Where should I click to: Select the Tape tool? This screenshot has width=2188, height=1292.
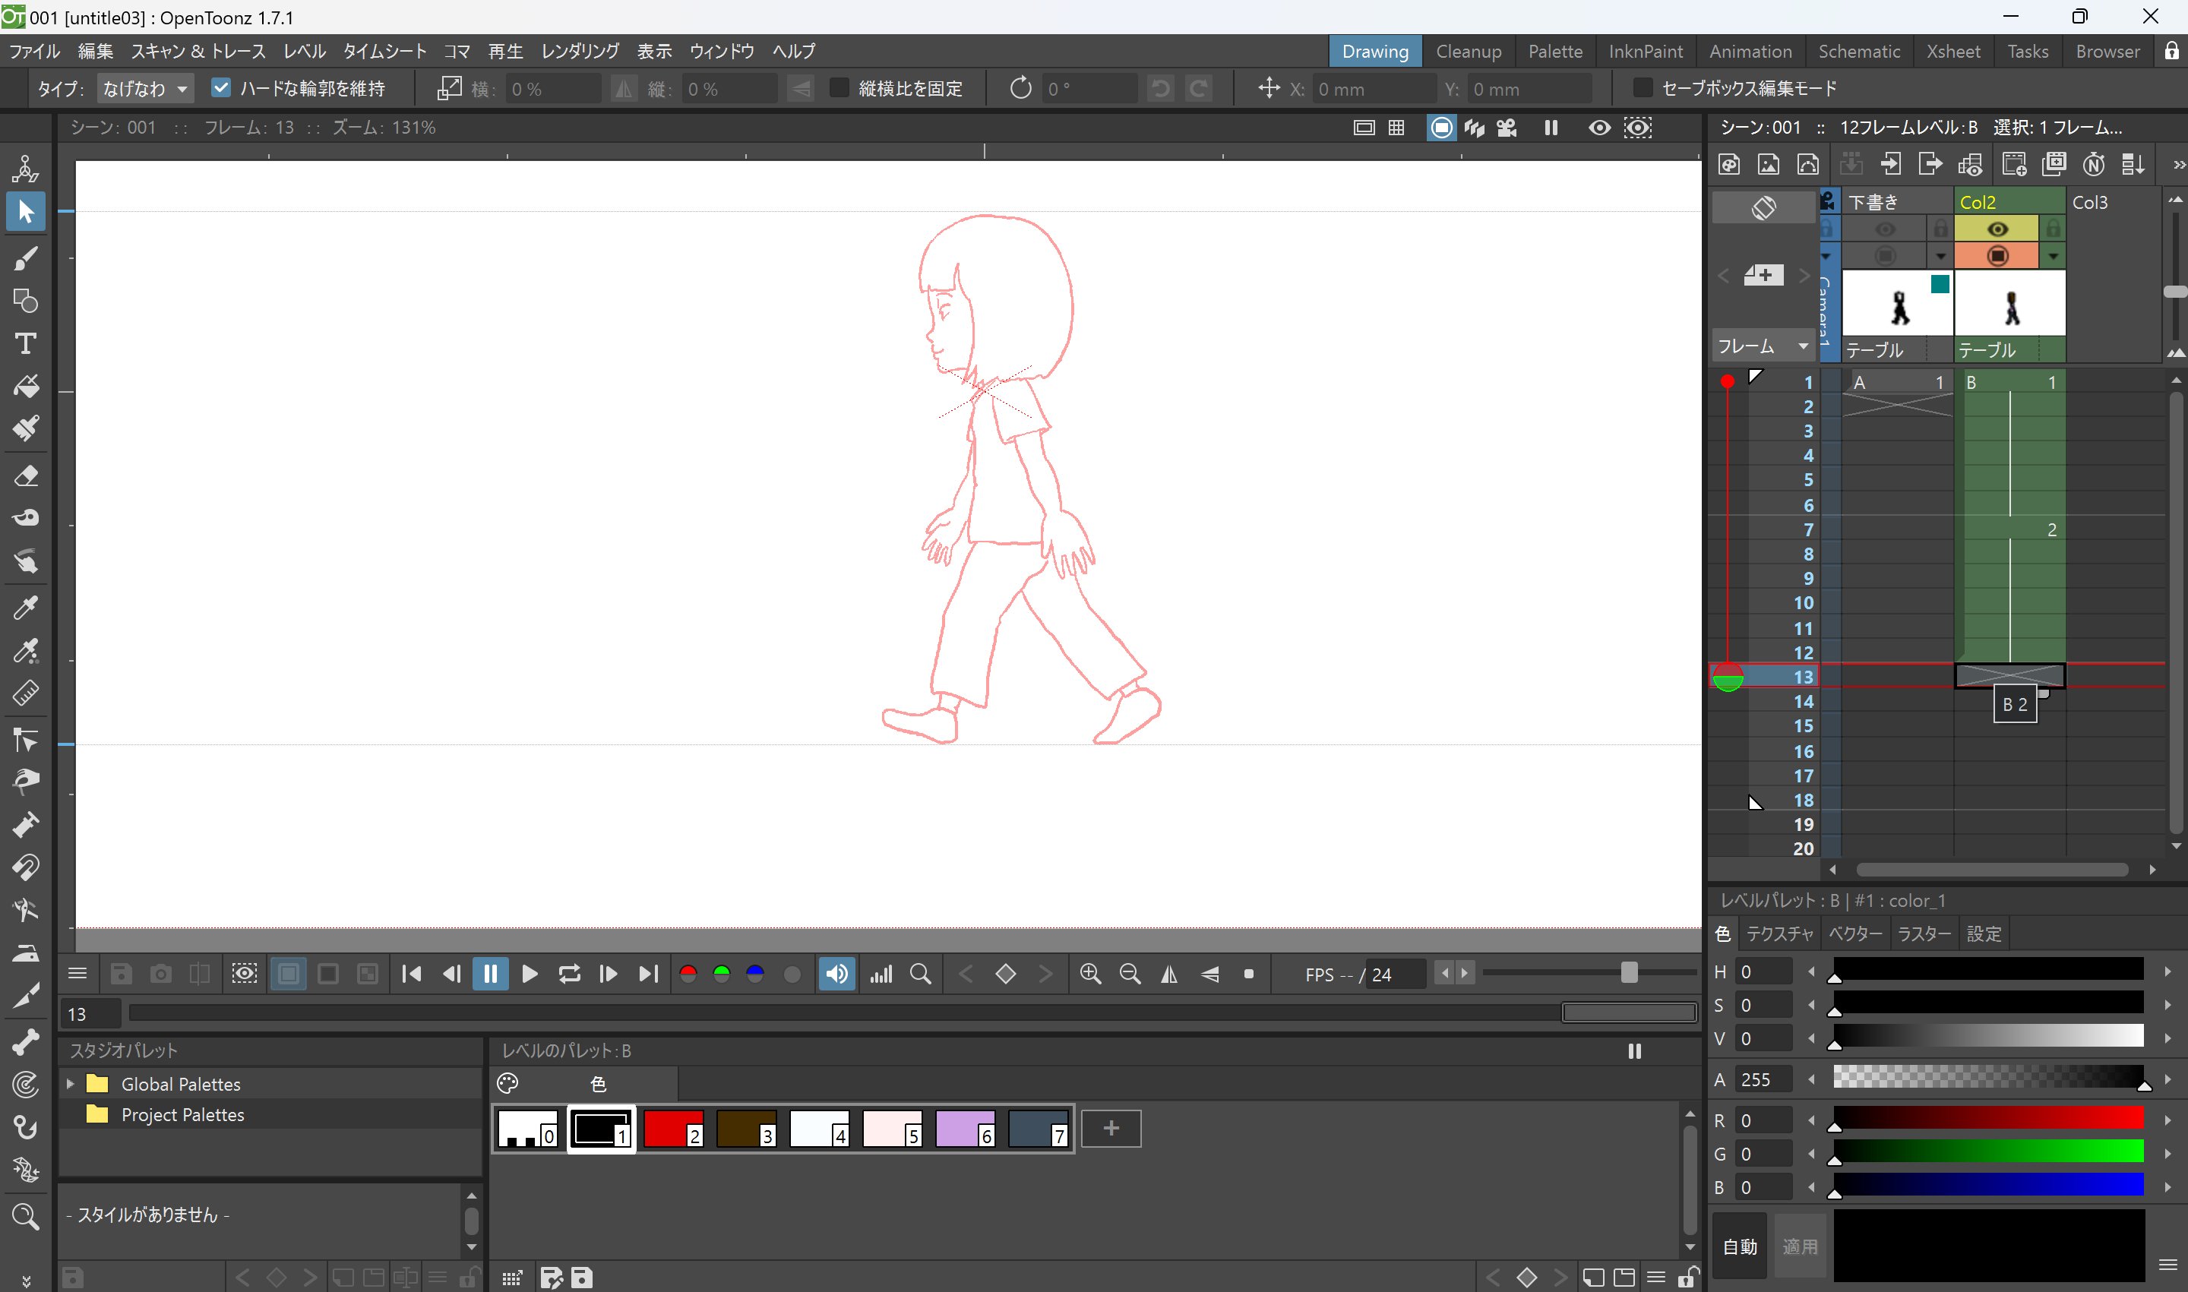pyautogui.click(x=25, y=519)
